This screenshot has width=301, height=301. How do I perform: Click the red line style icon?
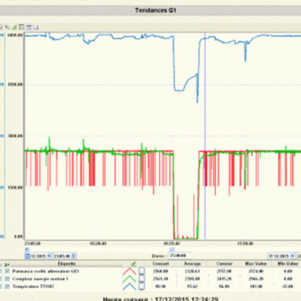129,271
